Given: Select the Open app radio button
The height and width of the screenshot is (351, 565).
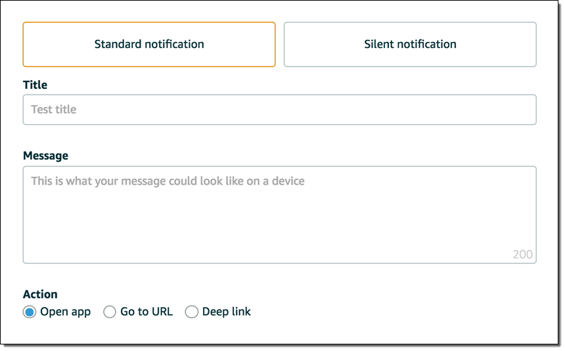Looking at the screenshot, I should [30, 312].
